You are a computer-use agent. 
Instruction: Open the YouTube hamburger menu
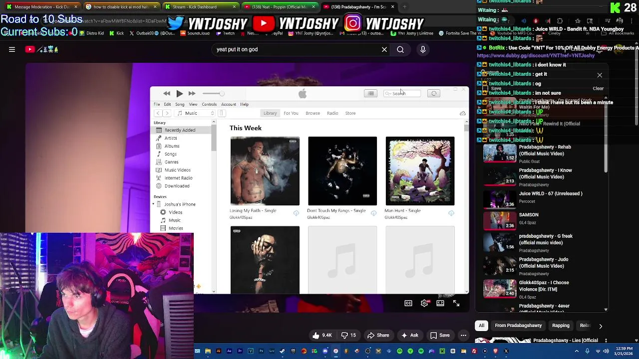(12, 49)
